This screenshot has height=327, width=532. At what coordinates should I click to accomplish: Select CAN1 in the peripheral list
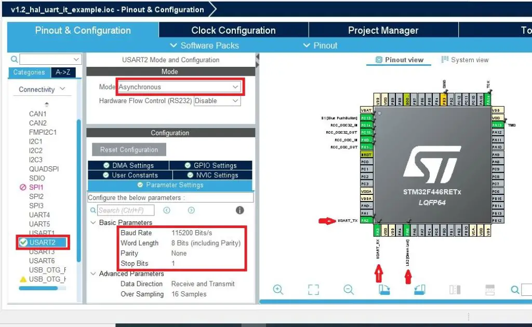37,113
